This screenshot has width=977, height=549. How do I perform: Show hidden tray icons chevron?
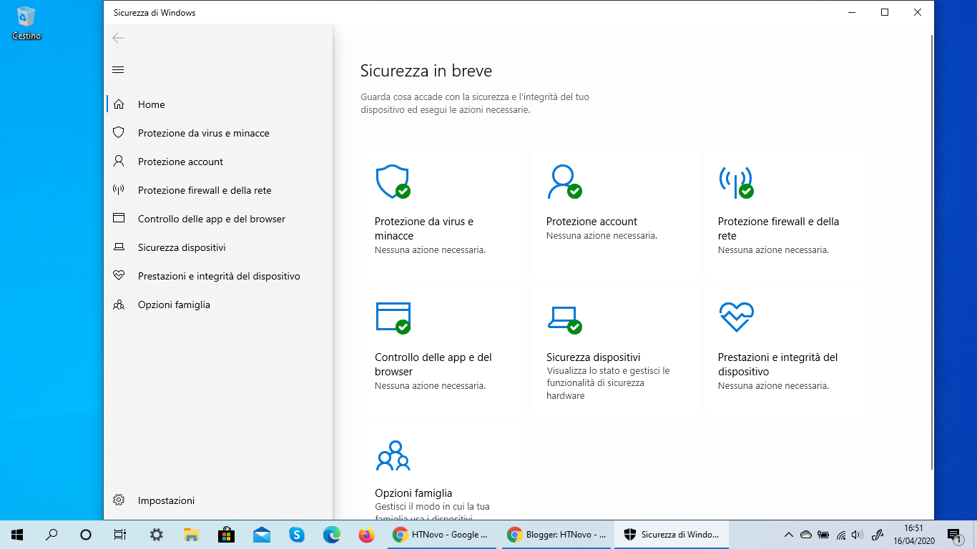click(x=789, y=535)
